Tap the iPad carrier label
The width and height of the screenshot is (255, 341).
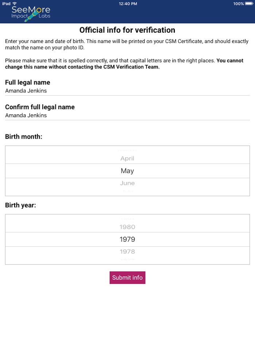coord(6,4)
